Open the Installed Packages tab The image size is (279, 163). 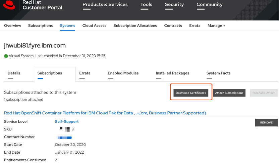(x=172, y=73)
